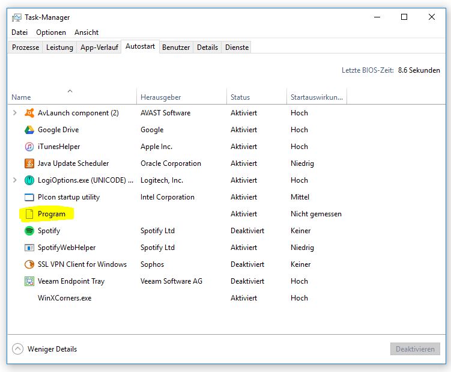
Task: Switch to the Benutzer tab
Action: pos(176,47)
